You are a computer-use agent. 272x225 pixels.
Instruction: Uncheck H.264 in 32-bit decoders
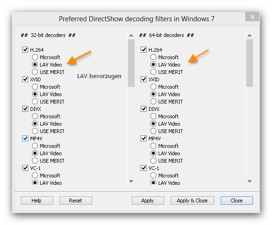25,50
